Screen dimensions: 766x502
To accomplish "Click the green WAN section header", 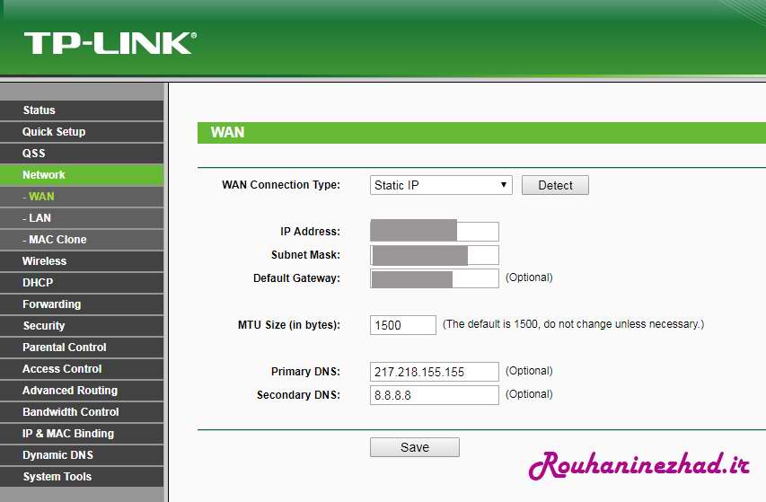I will point(481,133).
